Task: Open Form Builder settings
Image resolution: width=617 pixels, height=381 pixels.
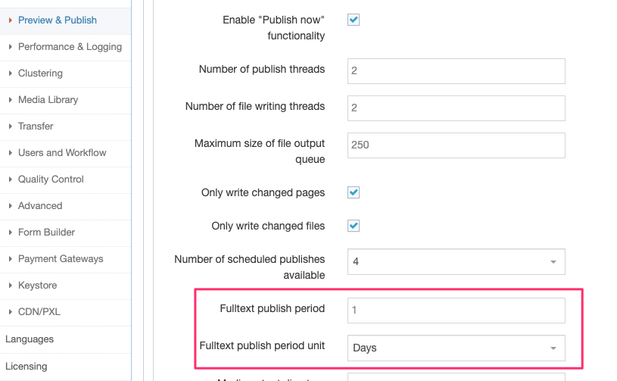Action: 46,233
